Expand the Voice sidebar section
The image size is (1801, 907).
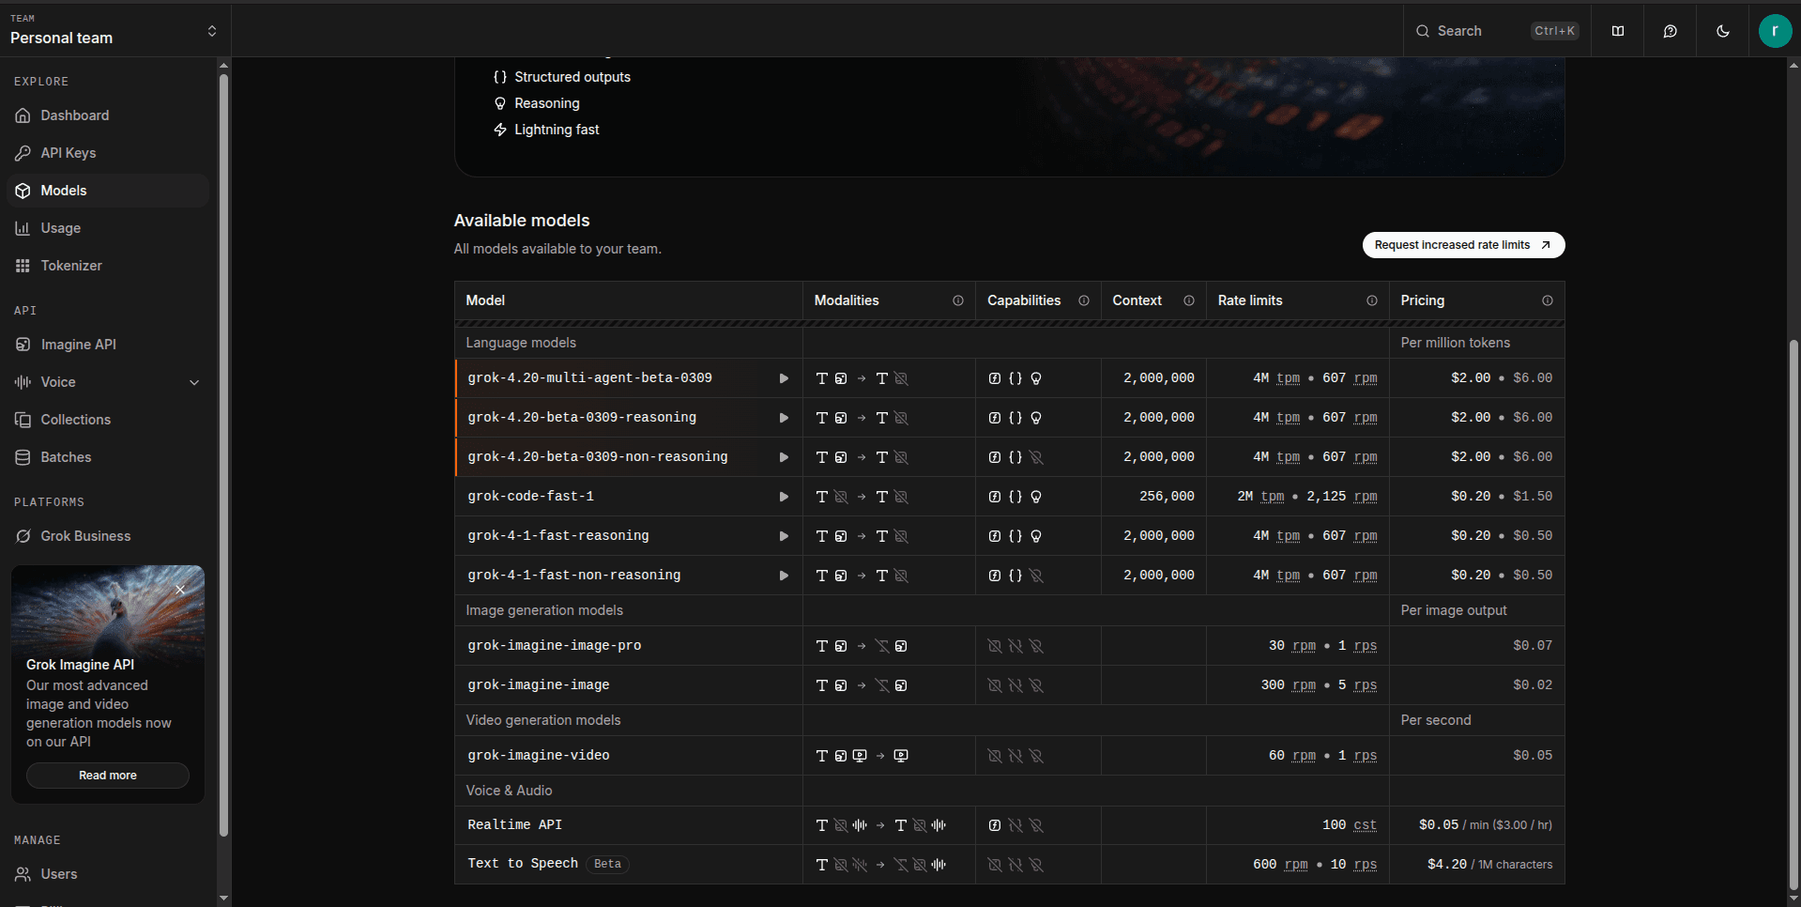194,382
